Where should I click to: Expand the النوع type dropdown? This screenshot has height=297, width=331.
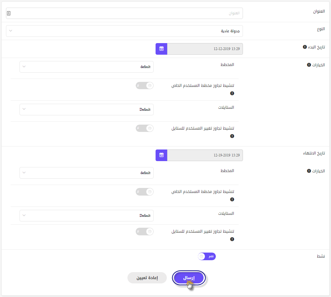[x=124, y=31]
